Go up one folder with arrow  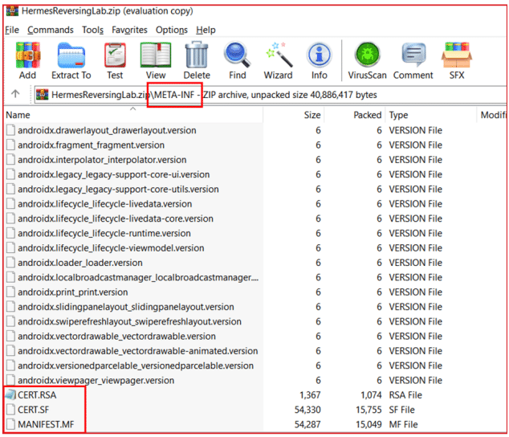click(15, 94)
